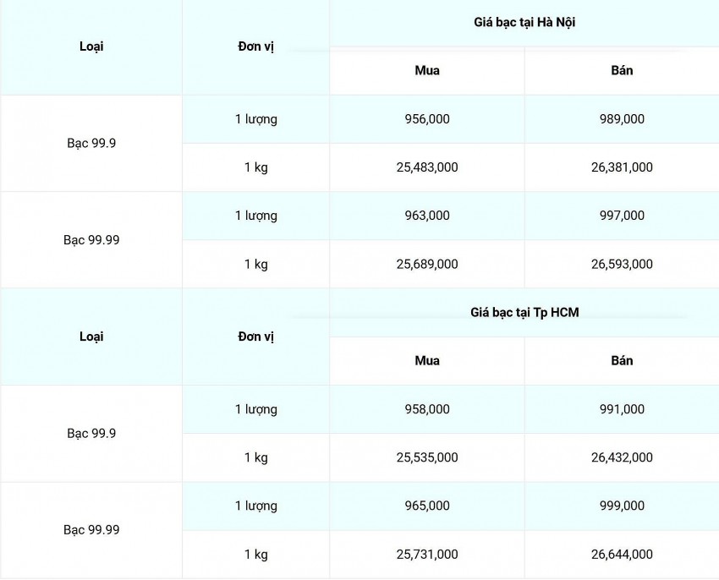Click the 26,644,000 price cell
The image size is (719, 580).
click(x=622, y=554)
